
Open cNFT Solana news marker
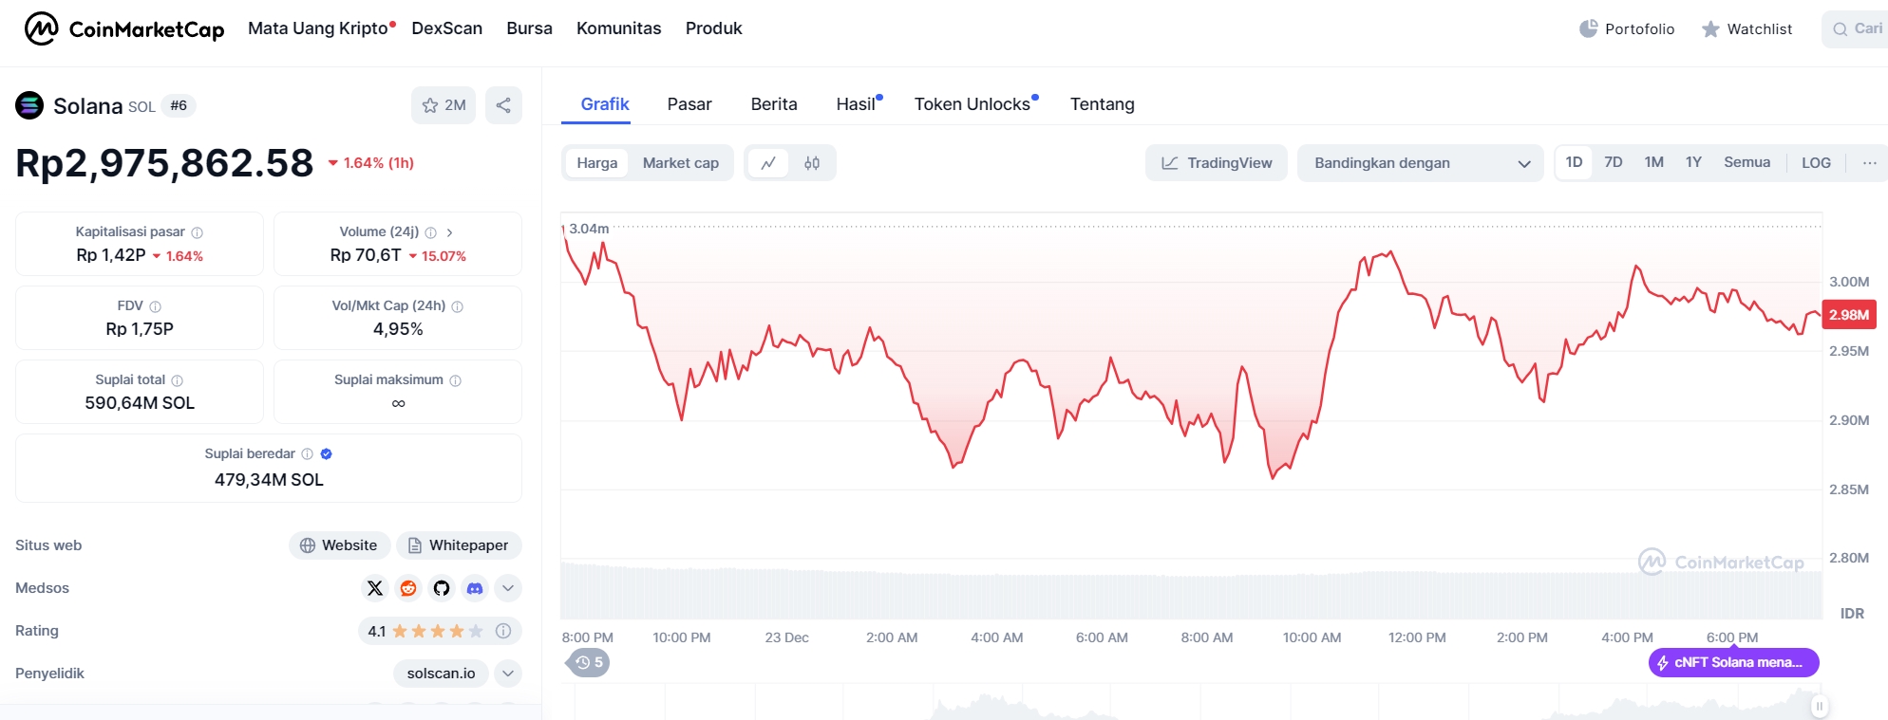click(1734, 662)
